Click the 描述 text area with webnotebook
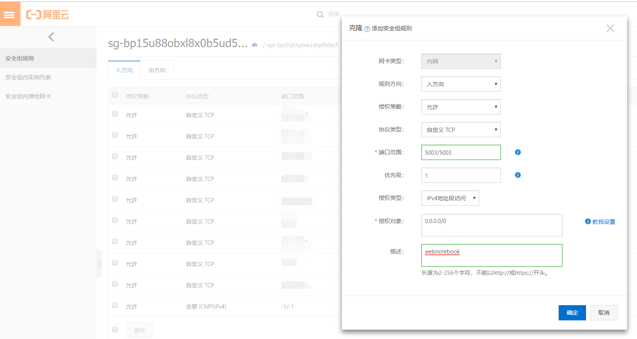Image resolution: width=637 pixels, height=339 pixels. tap(492, 255)
